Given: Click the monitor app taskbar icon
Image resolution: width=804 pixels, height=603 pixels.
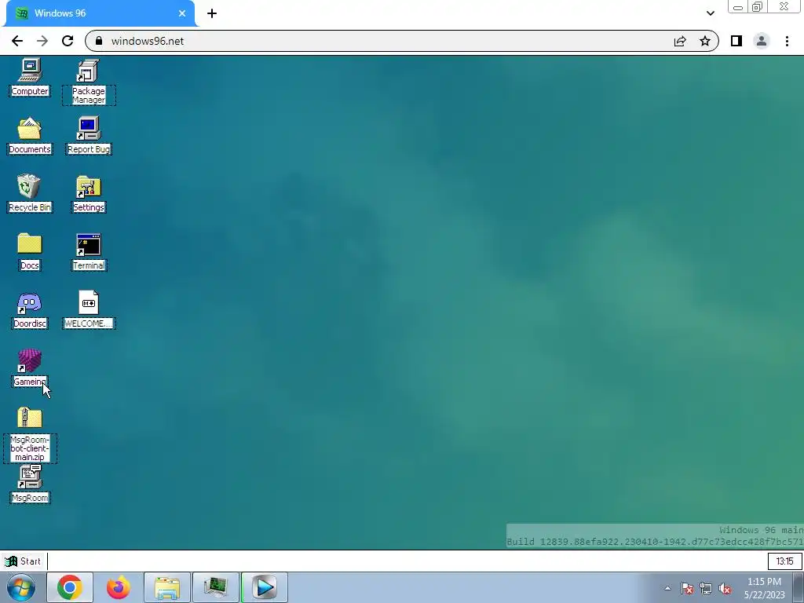Looking at the screenshot, I should tap(216, 587).
